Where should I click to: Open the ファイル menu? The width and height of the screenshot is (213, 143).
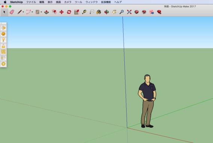point(31,2)
